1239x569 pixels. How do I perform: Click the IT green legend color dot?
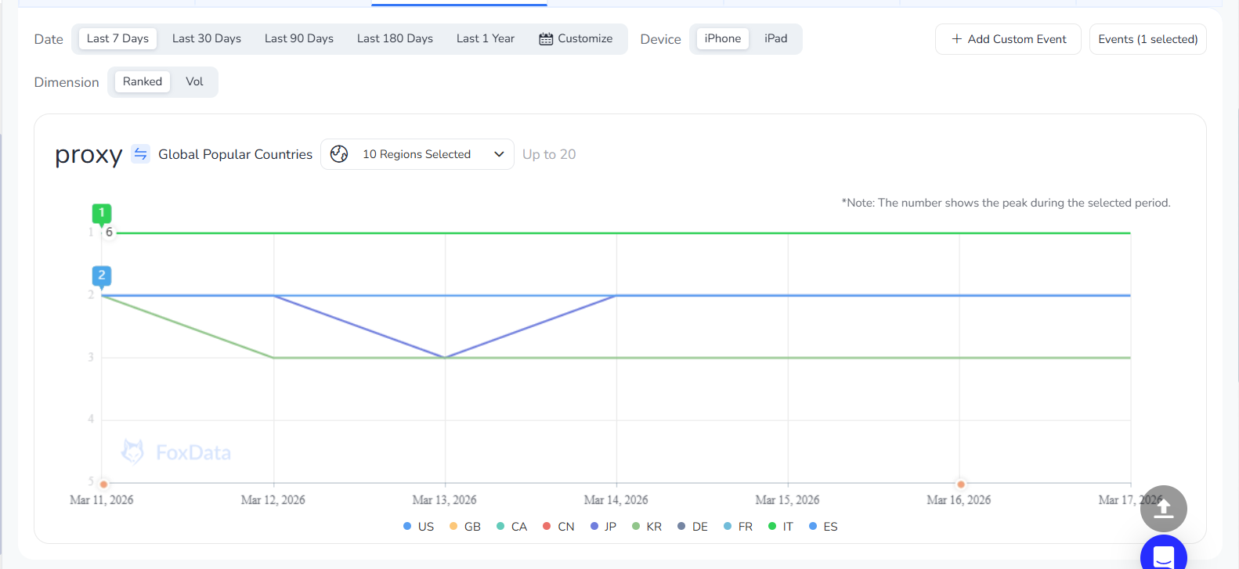coord(772,527)
